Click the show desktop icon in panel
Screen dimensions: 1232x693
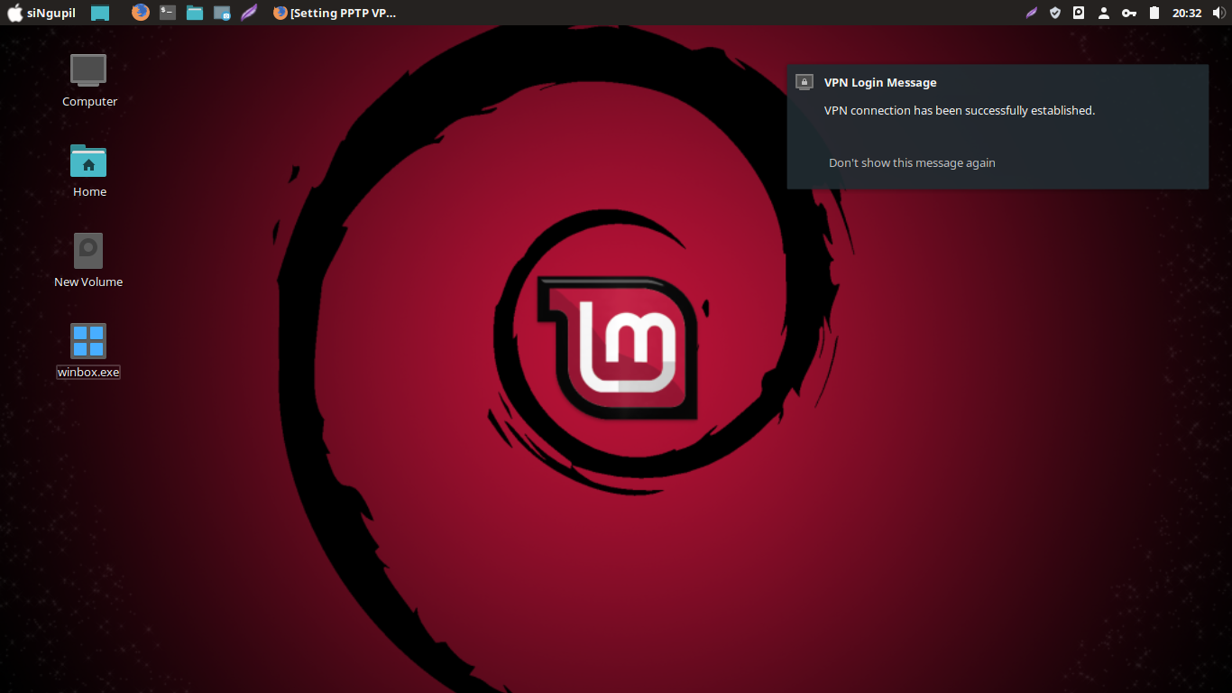tap(100, 13)
